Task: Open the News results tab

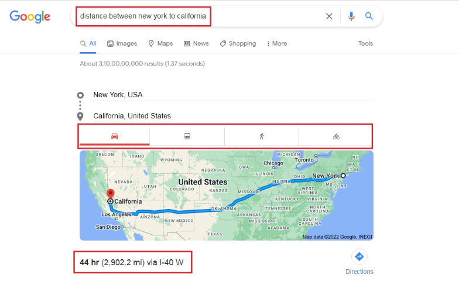Action: [x=196, y=43]
